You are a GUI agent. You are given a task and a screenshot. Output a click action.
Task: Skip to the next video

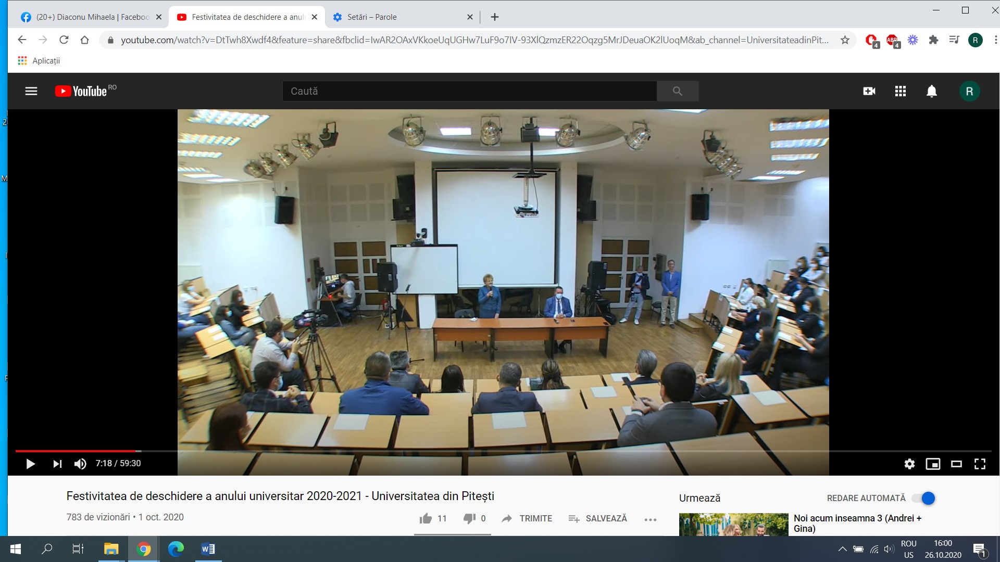click(x=57, y=464)
